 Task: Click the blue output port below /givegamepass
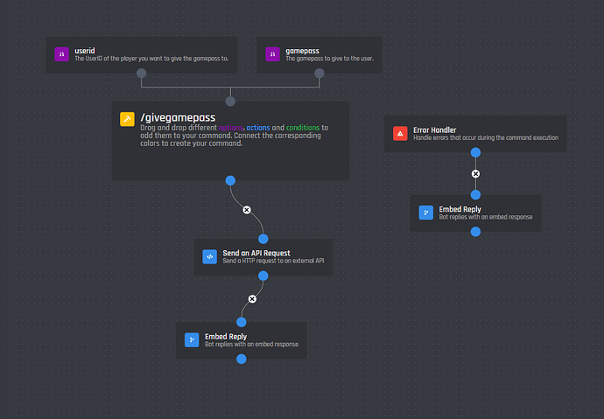230,180
